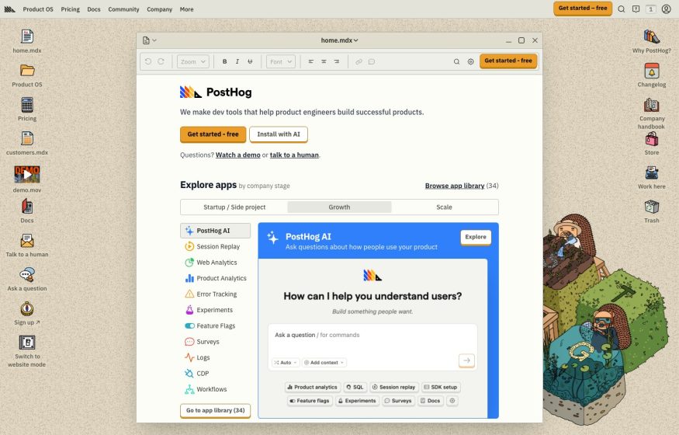This screenshot has height=435, width=679.
Task: Toggle italic formatting in the toolbar
Action: (237, 61)
